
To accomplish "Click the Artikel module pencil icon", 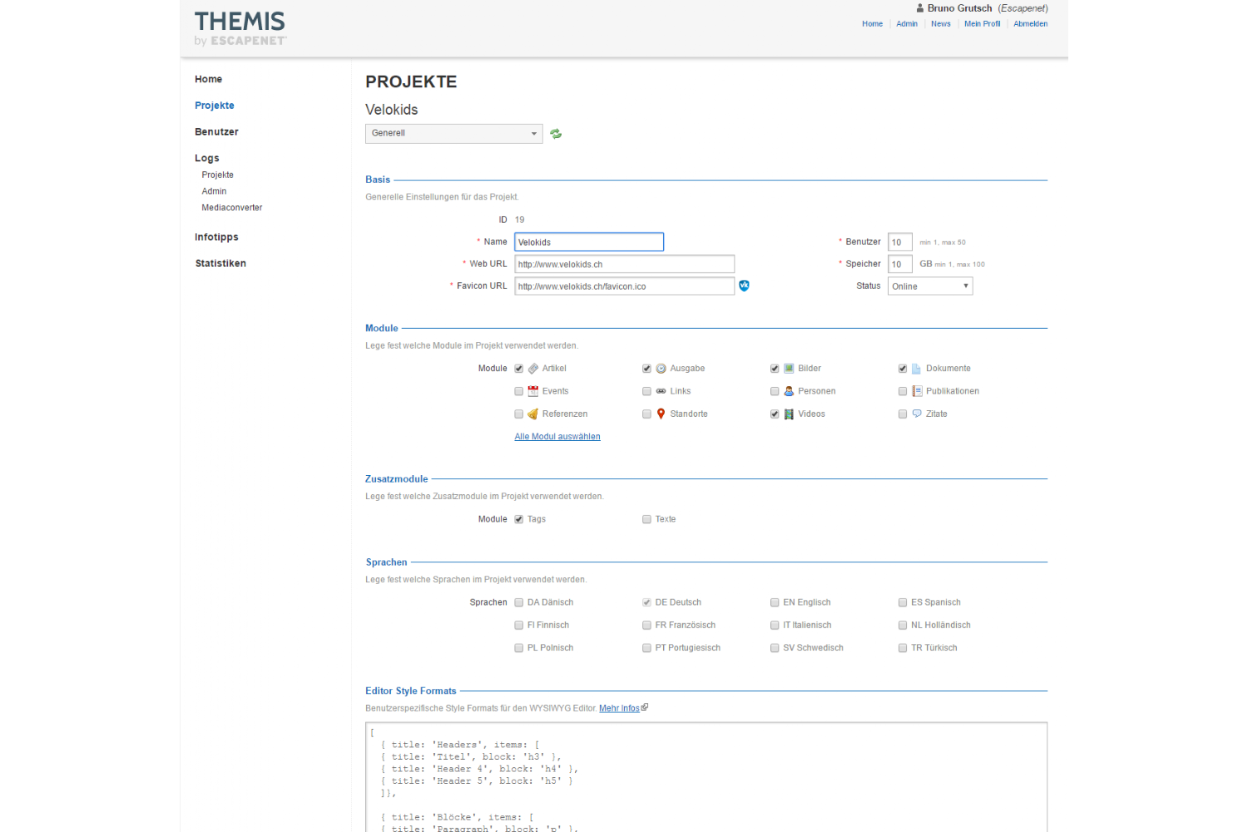I will coord(533,369).
